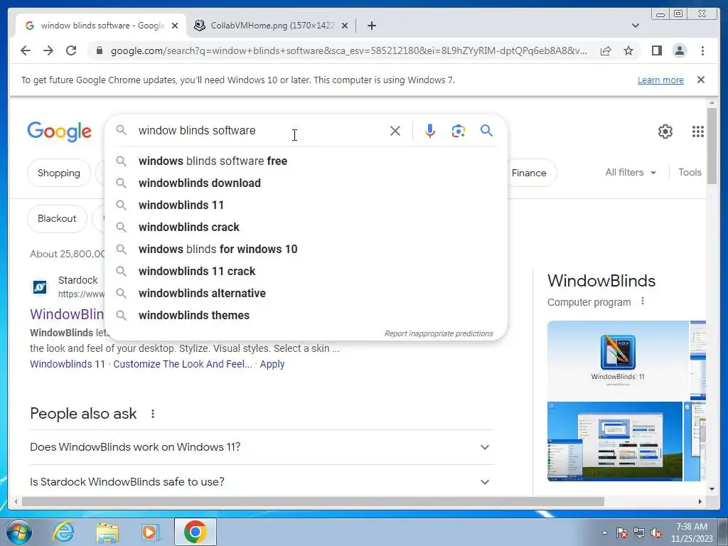The height and width of the screenshot is (546, 728).
Task: Choose suggestion windowblinds 11 crack
Action: pyautogui.click(x=306, y=271)
